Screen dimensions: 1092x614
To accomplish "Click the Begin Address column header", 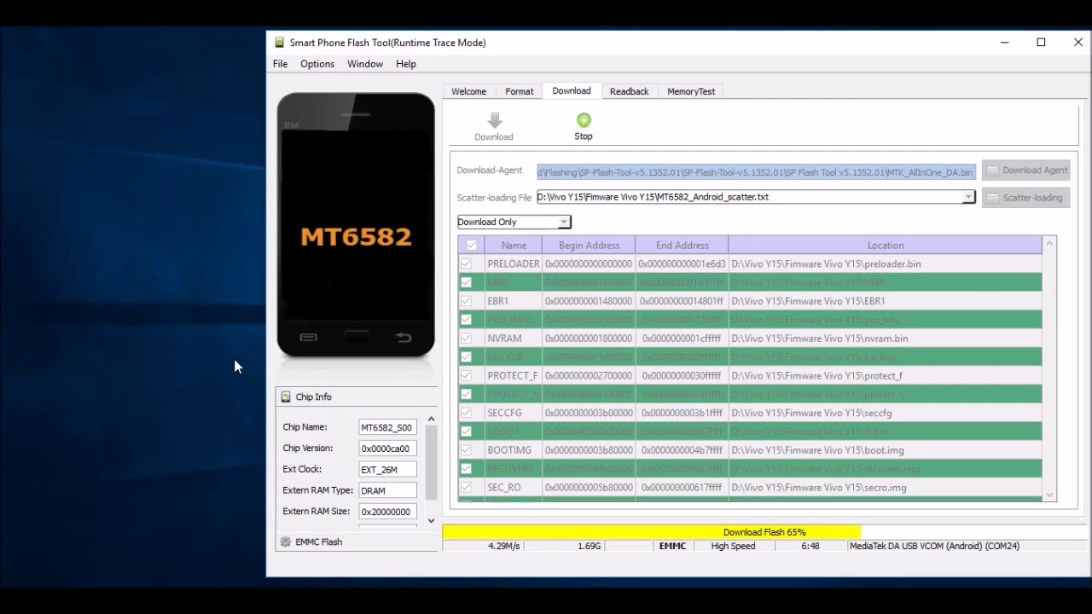I will pos(590,246).
